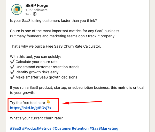This screenshot has width=155, height=132.
Task: Click the "1w" post timestamp
Action: pos(27,14)
